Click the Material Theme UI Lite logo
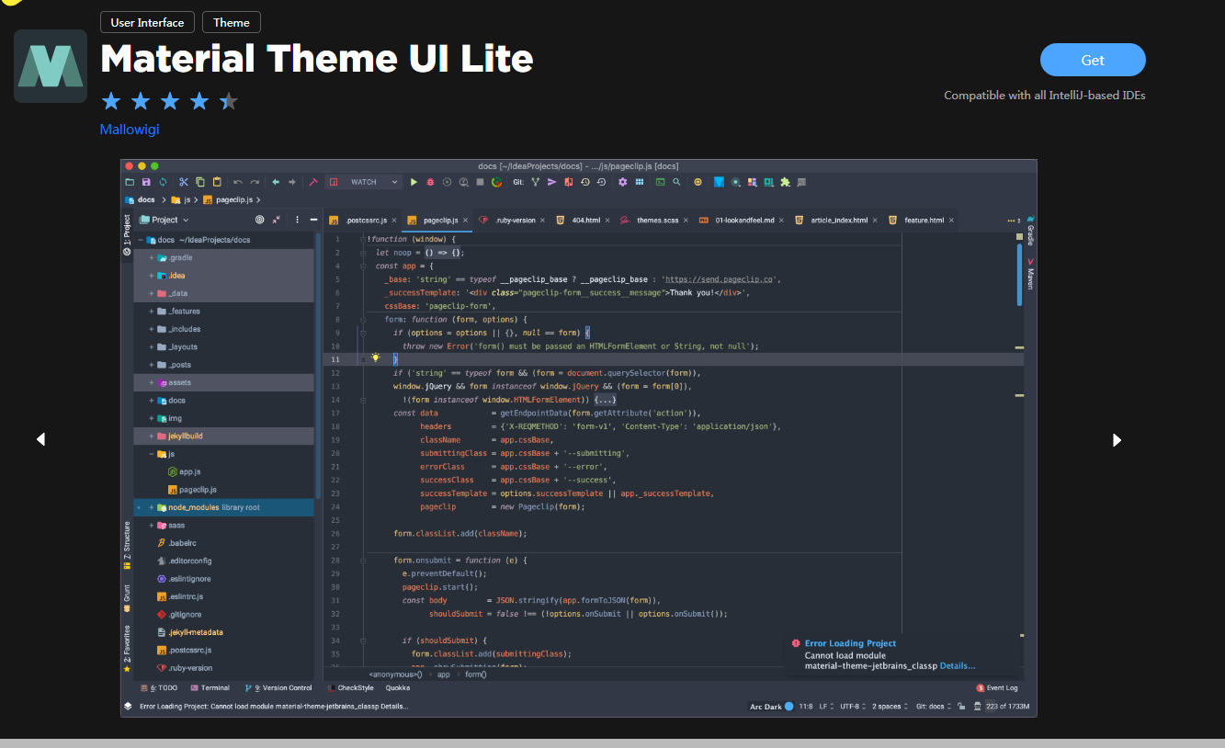1225x748 pixels. point(51,66)
